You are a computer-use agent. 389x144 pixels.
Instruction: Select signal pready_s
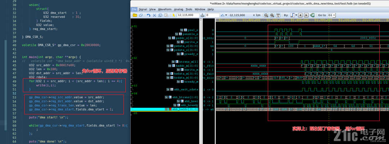pyautogui.click(x=191, y=54)
